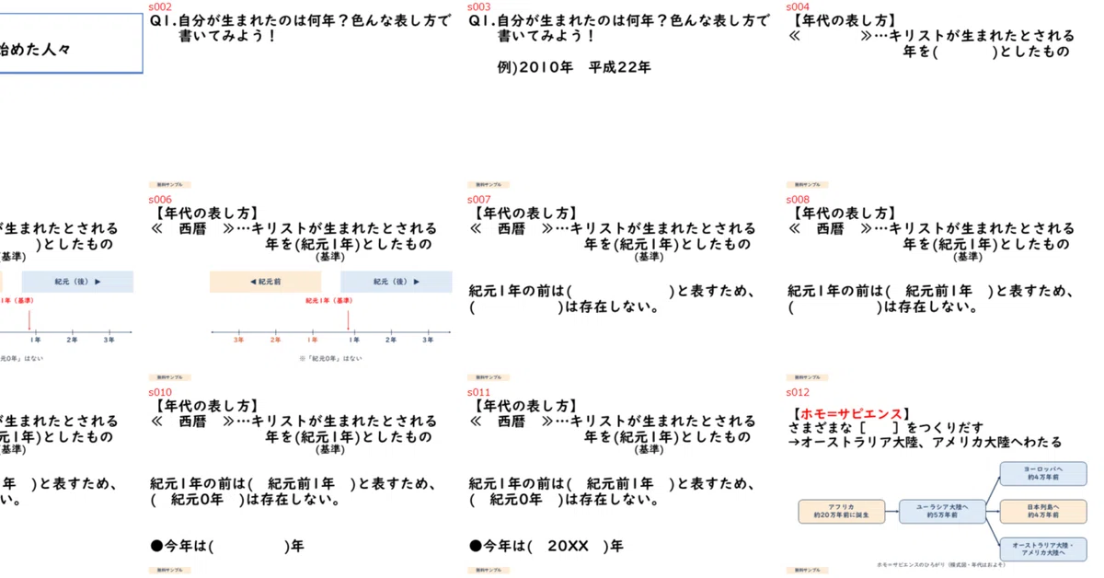The width and height of the screenshot is (1104, 578).
Task: Click the red "ホモ=サピエンス" heading in slide s012
Action: 851,414
